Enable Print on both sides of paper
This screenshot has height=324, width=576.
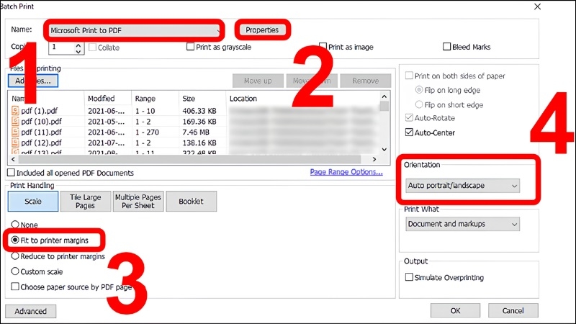409,76
